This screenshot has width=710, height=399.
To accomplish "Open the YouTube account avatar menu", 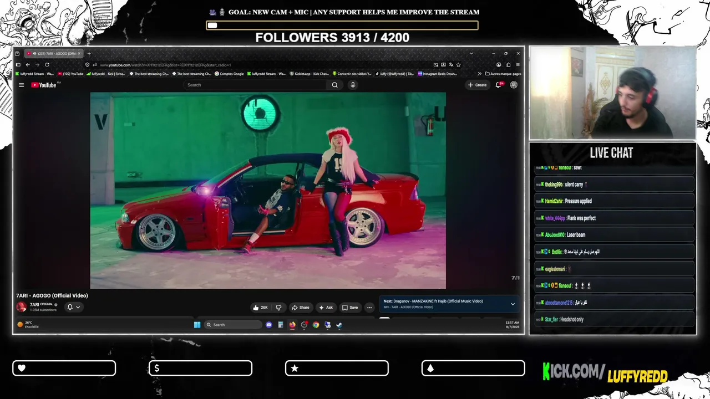I will [514, 85].
